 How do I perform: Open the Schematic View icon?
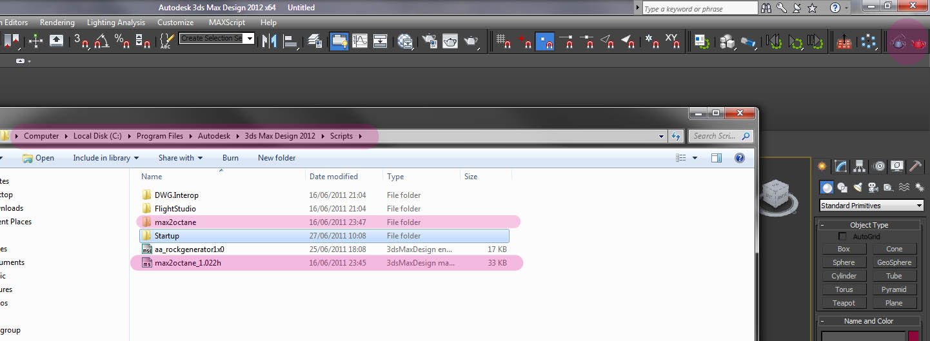381,41
